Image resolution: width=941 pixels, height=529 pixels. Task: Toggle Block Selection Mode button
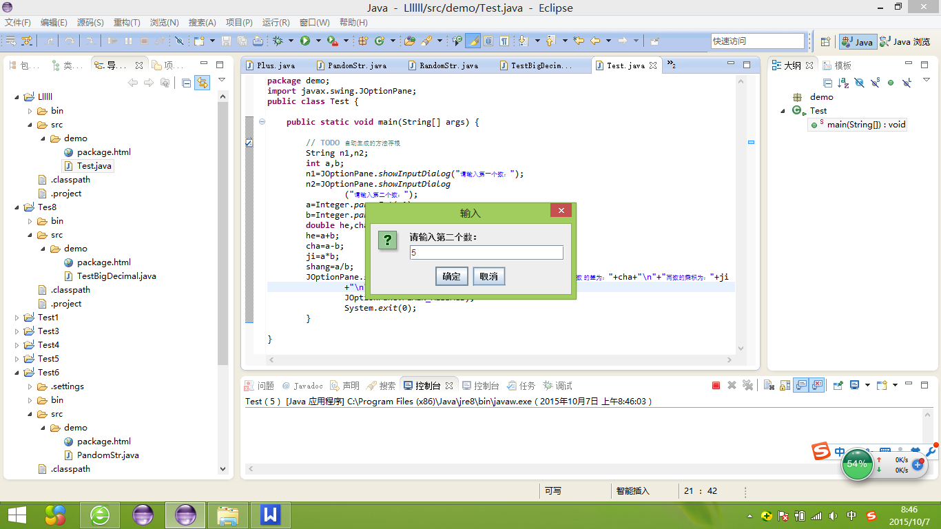coord(488,41)
